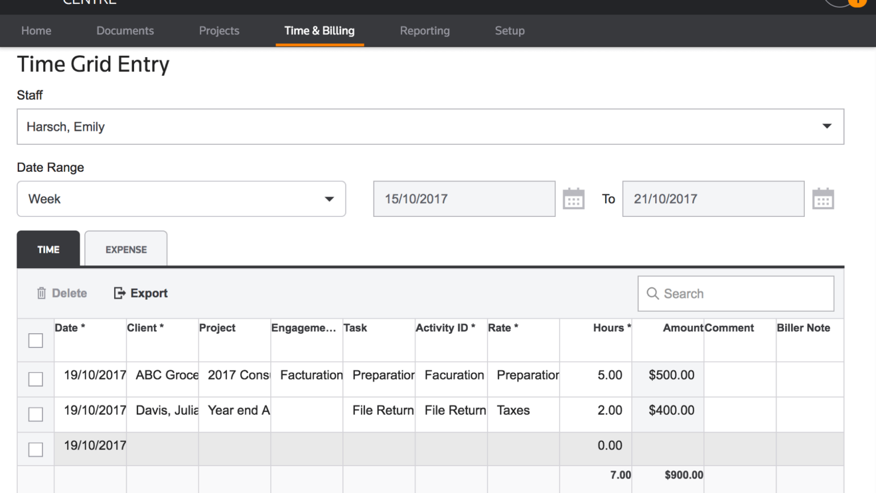Image resolution: width=876 pixels, height=493 pixels.
Task: Open the calendar picker for the end date
Action: tap(823, 199)
